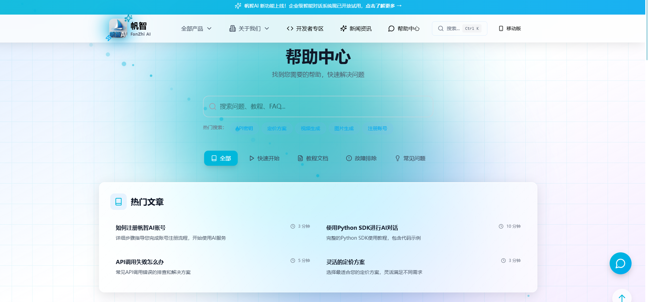Expand the 关于我们 dropdown menu
648x302 pixels.
249,28
